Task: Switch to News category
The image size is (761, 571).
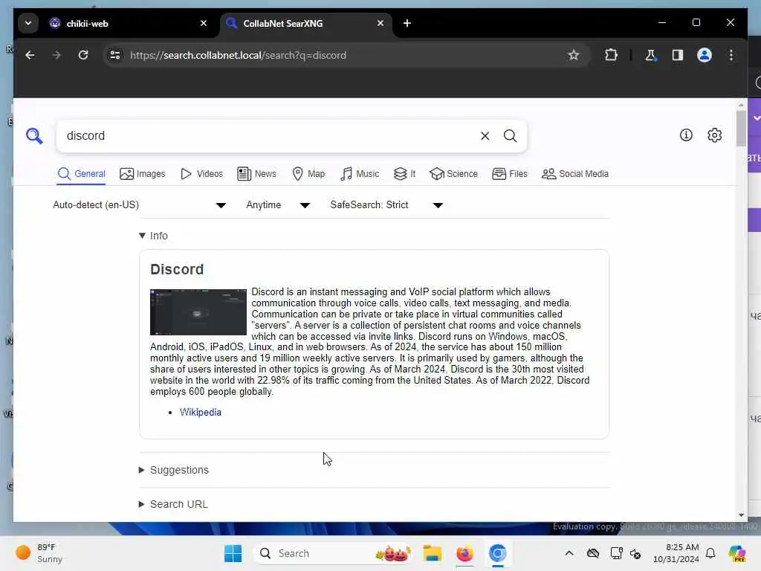Action: 256,174
